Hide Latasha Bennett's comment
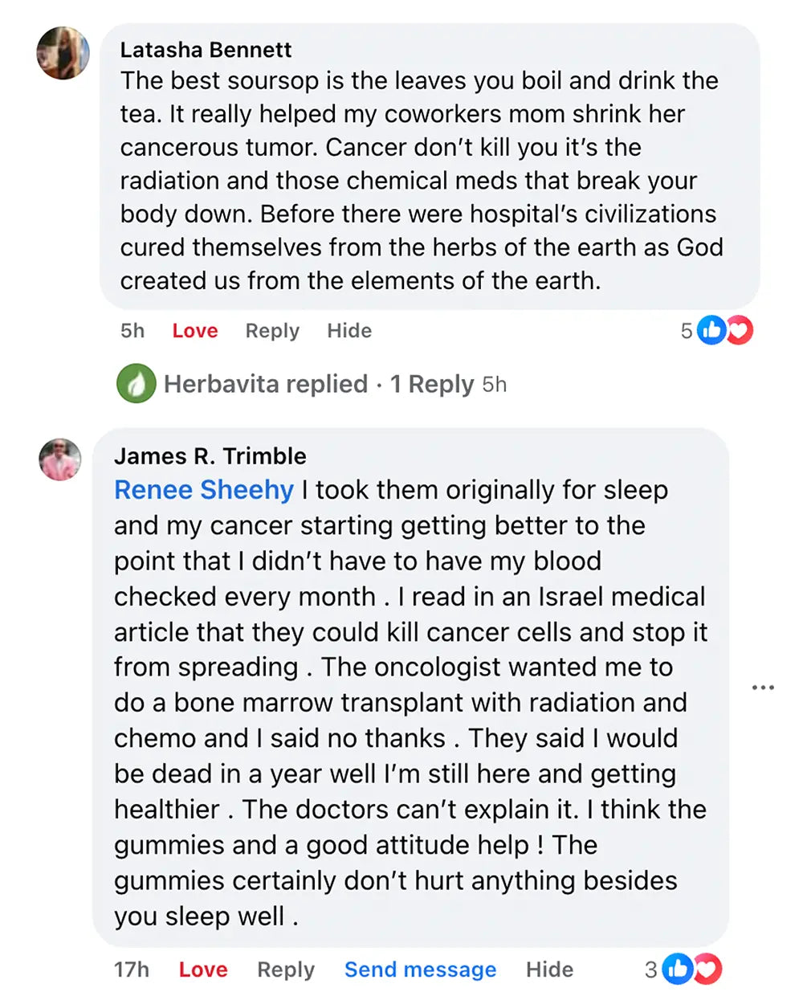 pyautogui.click(x=349, y=331)
